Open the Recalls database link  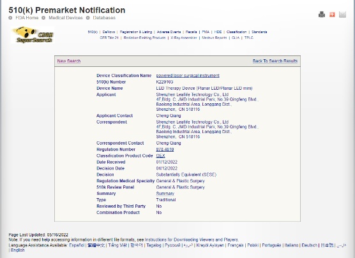(191, 32)
